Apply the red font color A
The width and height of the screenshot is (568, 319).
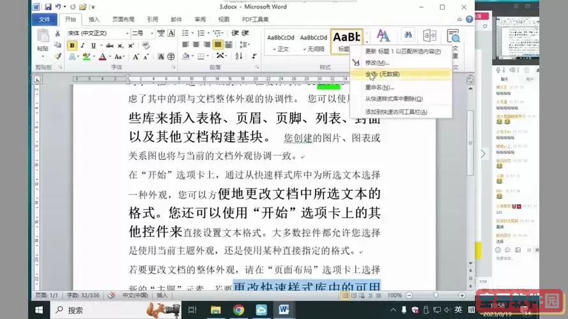coord(102,57)
